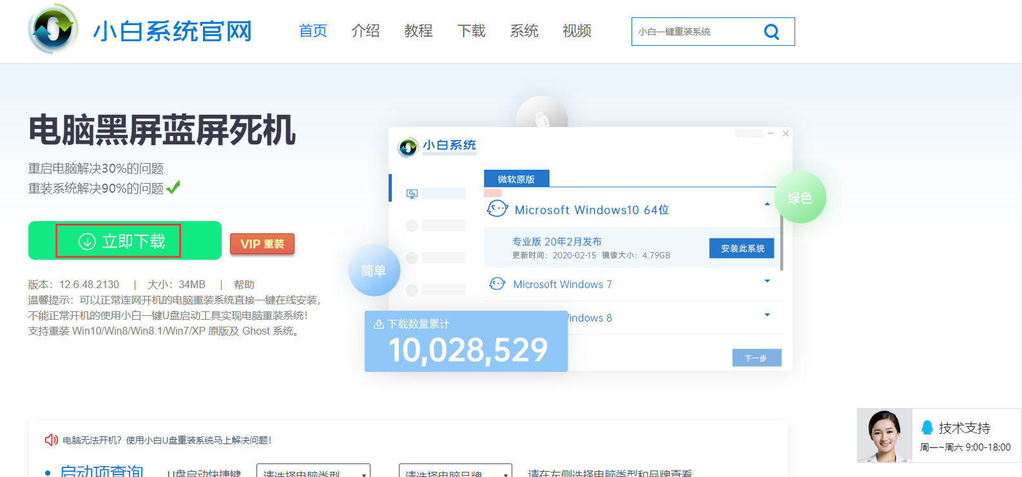Open the computer type dropdown

tap(313, 471)
